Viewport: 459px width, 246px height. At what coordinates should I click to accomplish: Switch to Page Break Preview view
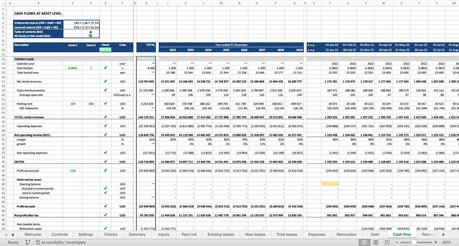[x=387, y=242]
